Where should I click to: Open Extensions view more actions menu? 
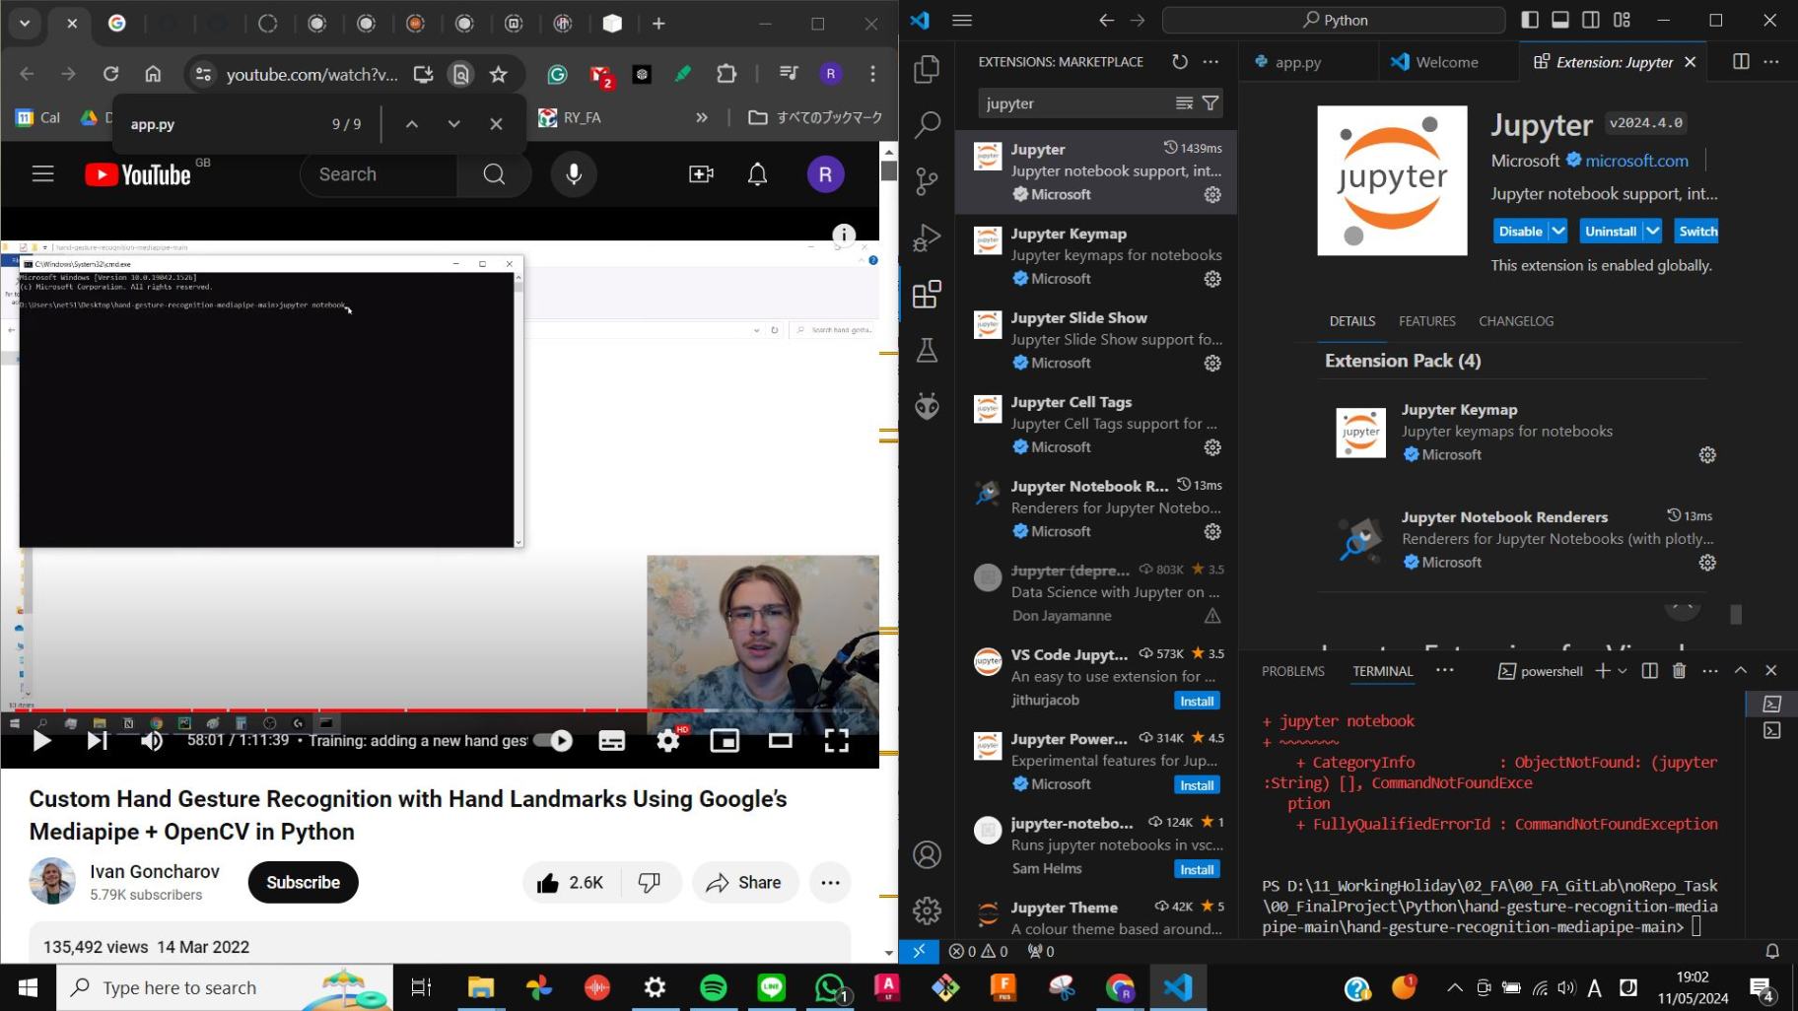1210,61
